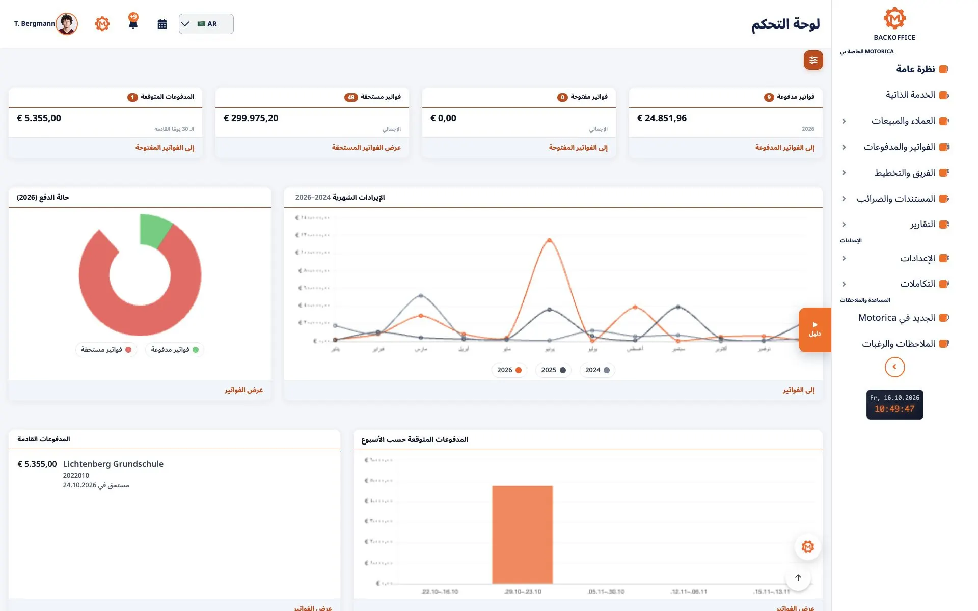Viewport: 978px width, 611px height.
Task: Click the orange bar for week 23.10–29.10
Action: click(x=522, y=535)
